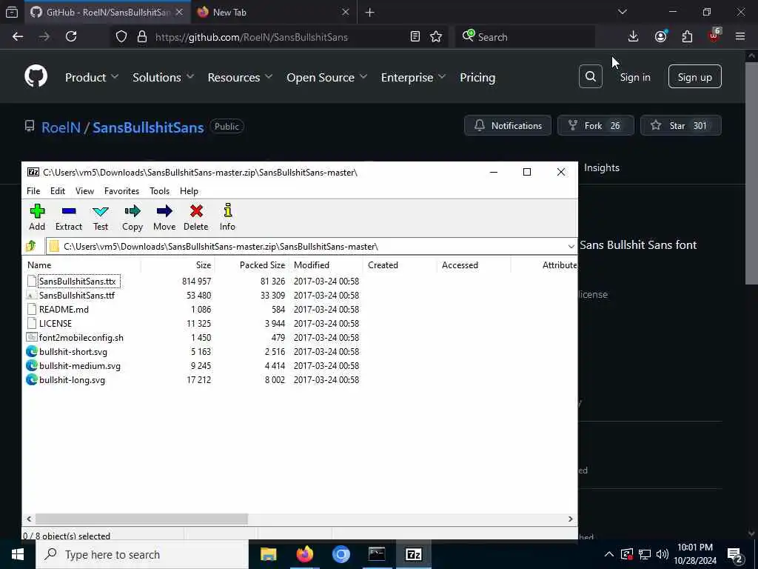Show hidden system tray icons
758x569 pixels.
pos(609,554)
